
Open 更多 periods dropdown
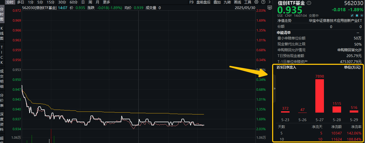pos(107,2)
